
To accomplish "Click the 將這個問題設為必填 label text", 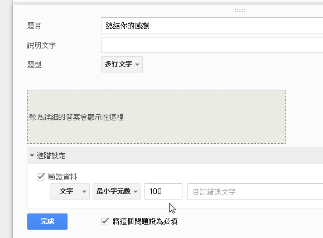I will [145, 221].
